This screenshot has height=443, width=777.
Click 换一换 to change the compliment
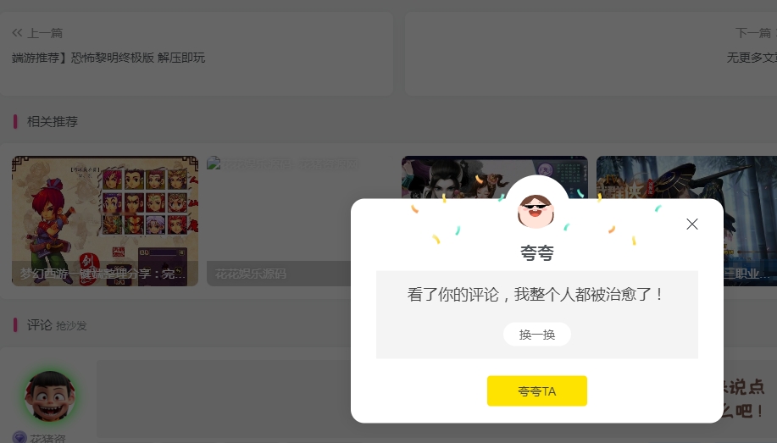[x=536, y=335]
